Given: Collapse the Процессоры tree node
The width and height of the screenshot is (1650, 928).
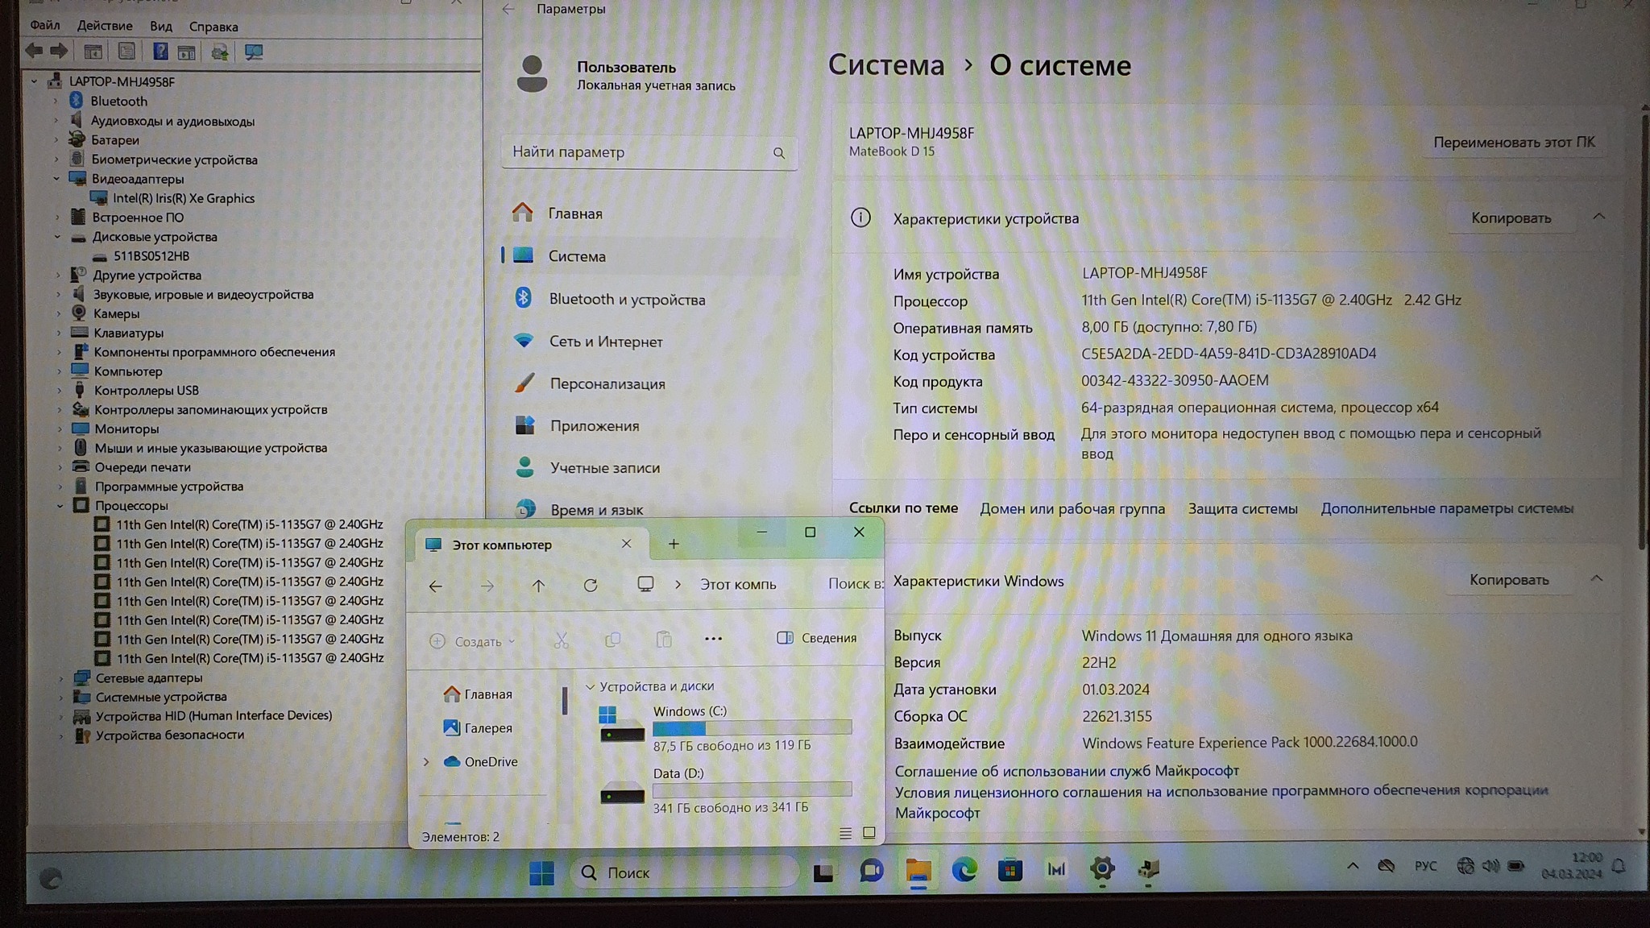Looking at the screenshot, I should (60, 506).
